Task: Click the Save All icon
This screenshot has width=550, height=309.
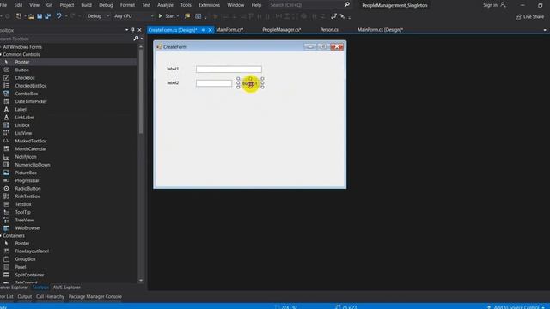Action: 48,16
